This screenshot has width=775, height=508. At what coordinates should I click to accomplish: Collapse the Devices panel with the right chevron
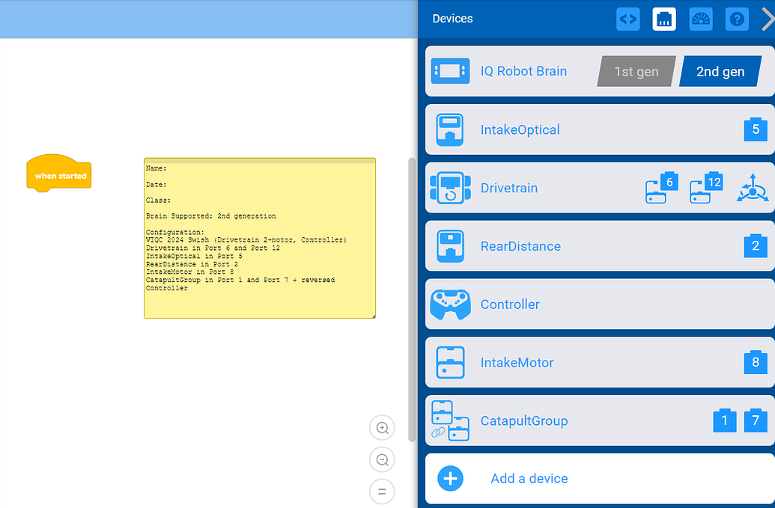[768, 19]
